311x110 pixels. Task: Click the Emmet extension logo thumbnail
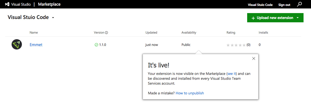click(x=17, y=45)
